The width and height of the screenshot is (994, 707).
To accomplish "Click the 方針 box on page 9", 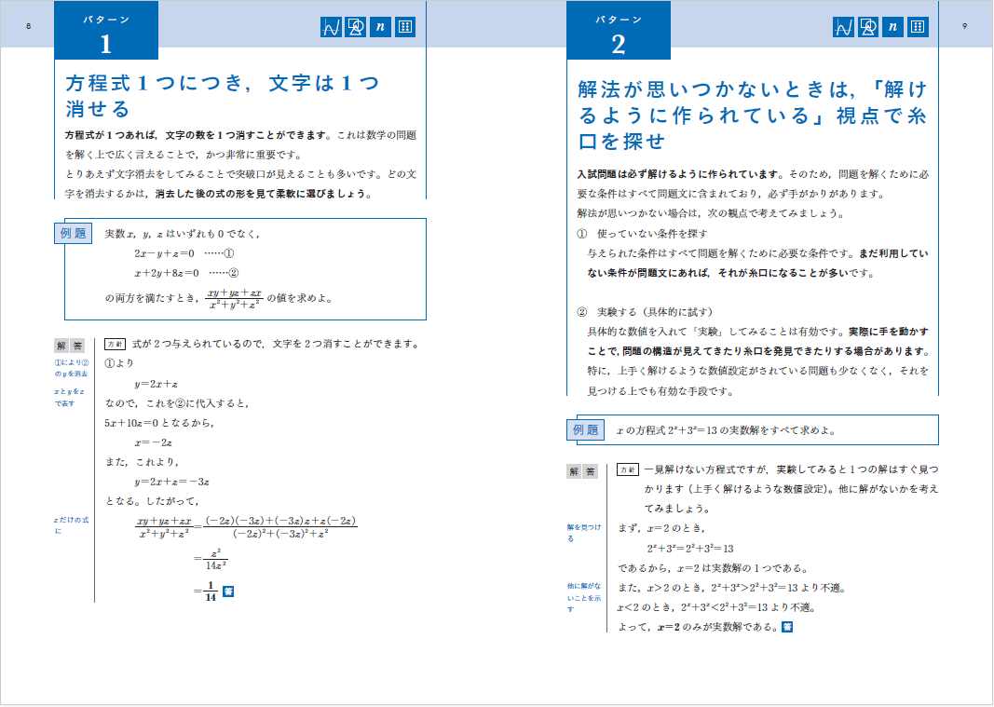I will tap(627, 469).
